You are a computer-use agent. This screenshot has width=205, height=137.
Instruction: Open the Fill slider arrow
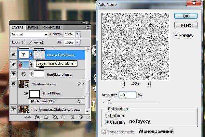tap(77, 43)
